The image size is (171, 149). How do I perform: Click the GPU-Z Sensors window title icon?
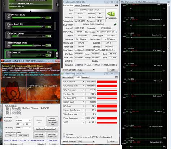pos(62,74)
